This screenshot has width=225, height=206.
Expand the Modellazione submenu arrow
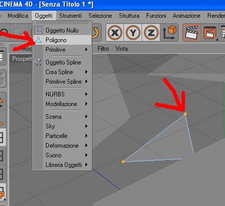tap(86, 104)
